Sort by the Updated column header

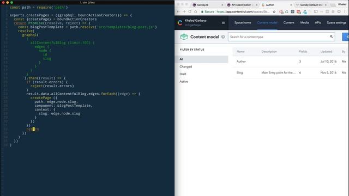(326, 52)
